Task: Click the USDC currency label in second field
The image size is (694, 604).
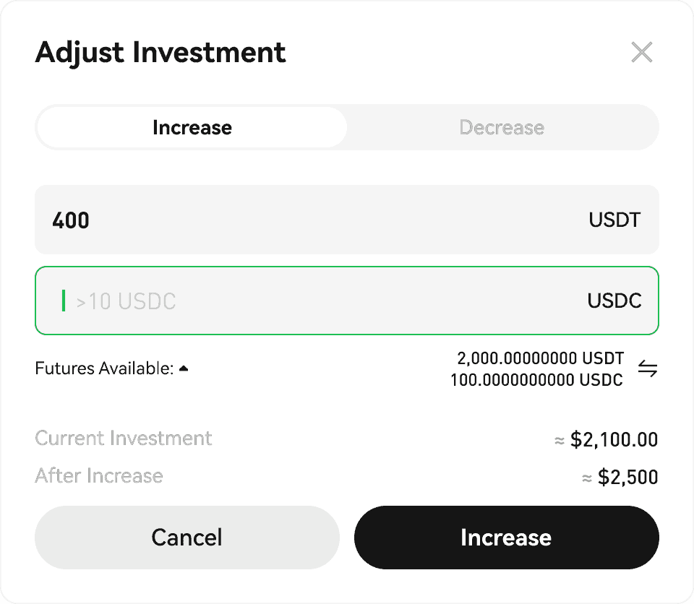Action: pos(614,301)
